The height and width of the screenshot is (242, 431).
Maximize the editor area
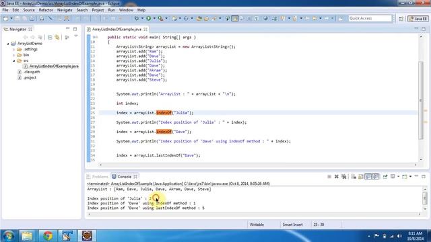[424, 29]
